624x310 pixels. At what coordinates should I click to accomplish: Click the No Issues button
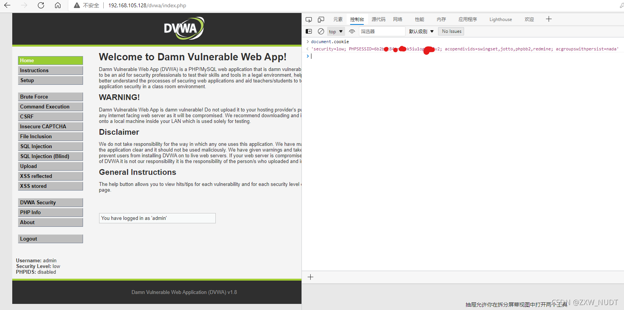click(x=451, y=31)
